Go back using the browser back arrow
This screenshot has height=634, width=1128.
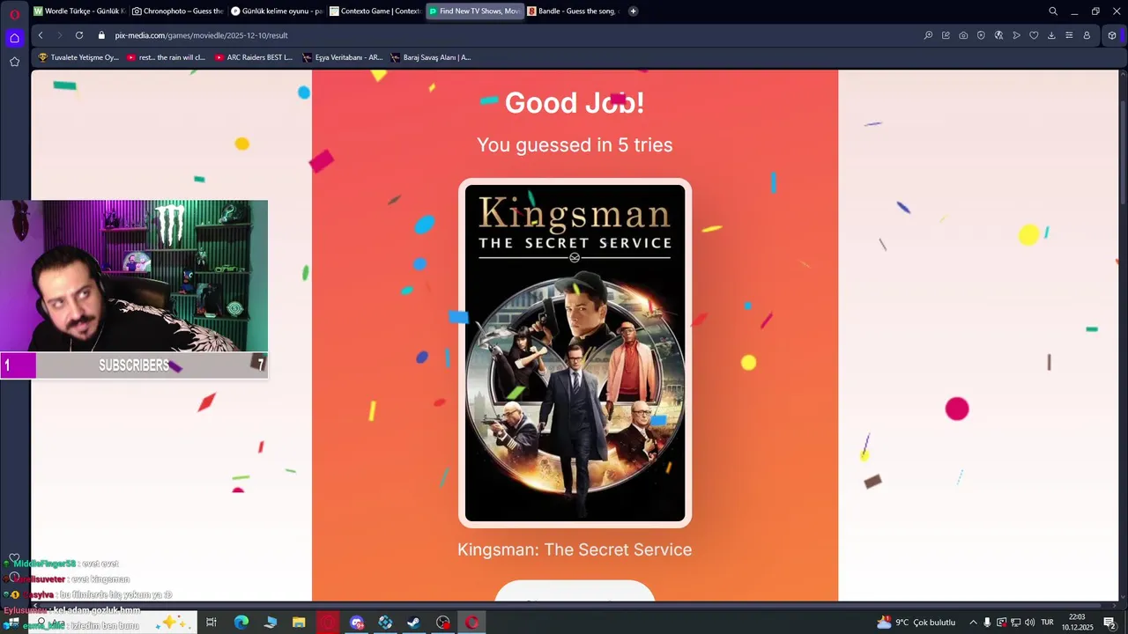tap(41, 35)
